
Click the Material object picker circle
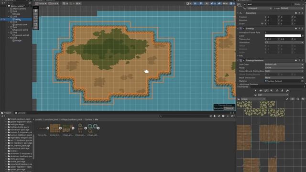point(302,81)
